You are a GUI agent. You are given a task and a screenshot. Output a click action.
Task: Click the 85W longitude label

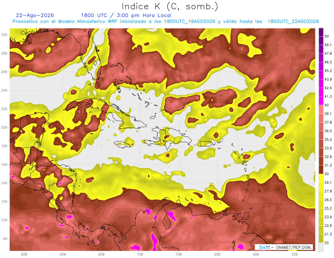click(x=63, y=254)
